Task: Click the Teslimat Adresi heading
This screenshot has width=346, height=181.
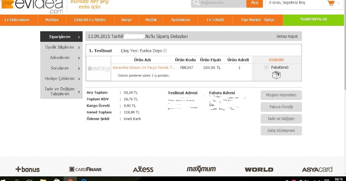Action: click(x=183, y=93)
